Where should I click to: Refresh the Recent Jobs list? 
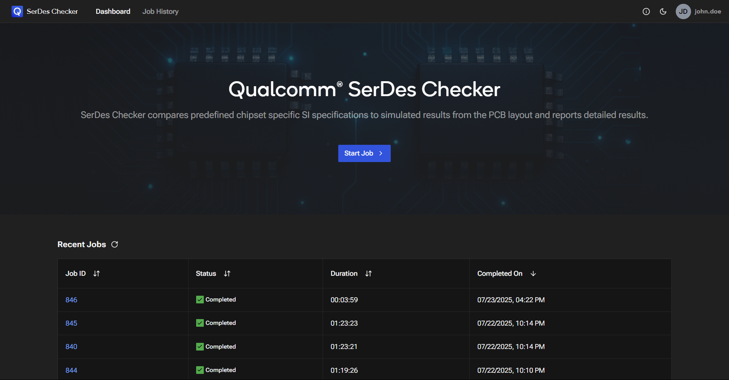pyautogui.click(x=115, y=244)
